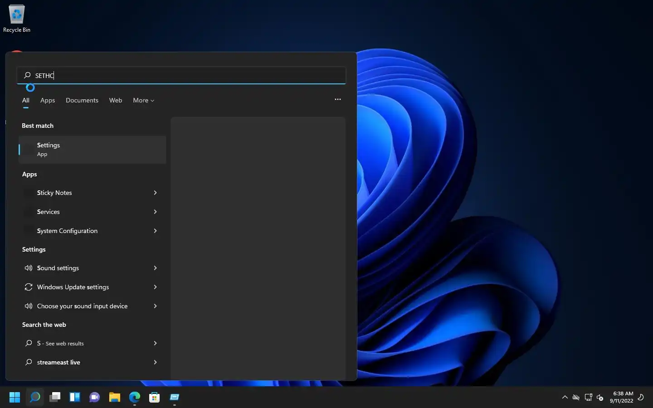This screenshot has width=653, height=408.
Task: Click into the SETHC search field
Action: tap(181, 75)
